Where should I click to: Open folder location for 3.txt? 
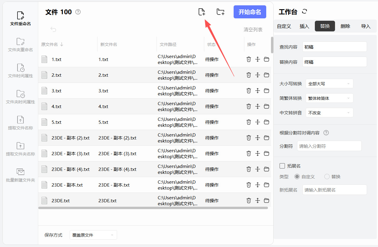(x=267, y=91)
